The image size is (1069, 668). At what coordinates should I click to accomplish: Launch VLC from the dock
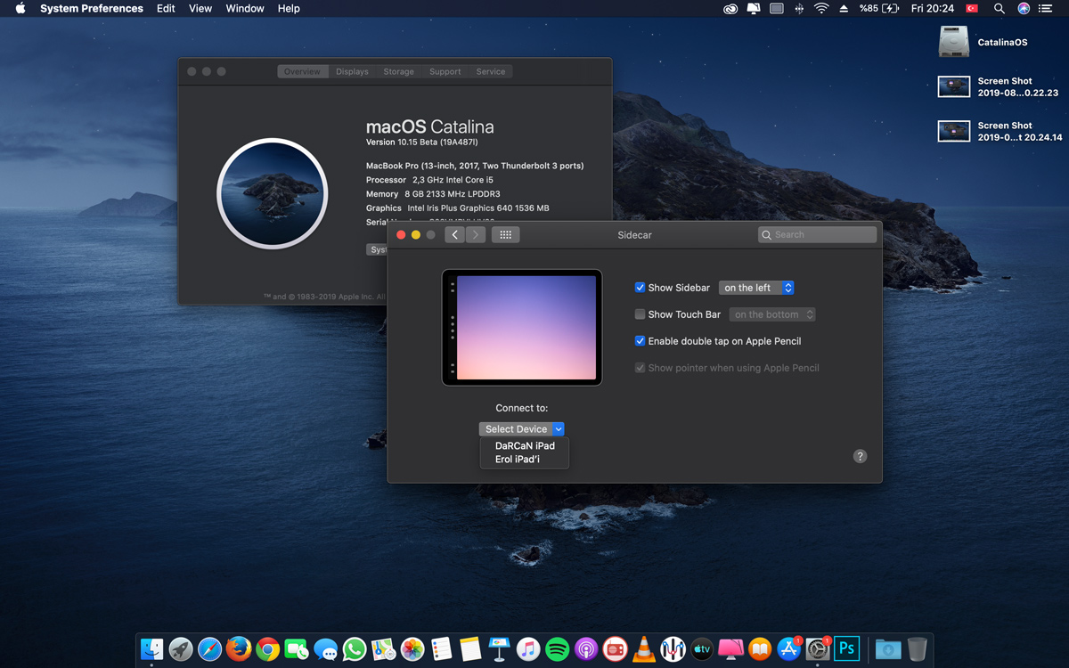pyautogui.click(x=643, y=649)
